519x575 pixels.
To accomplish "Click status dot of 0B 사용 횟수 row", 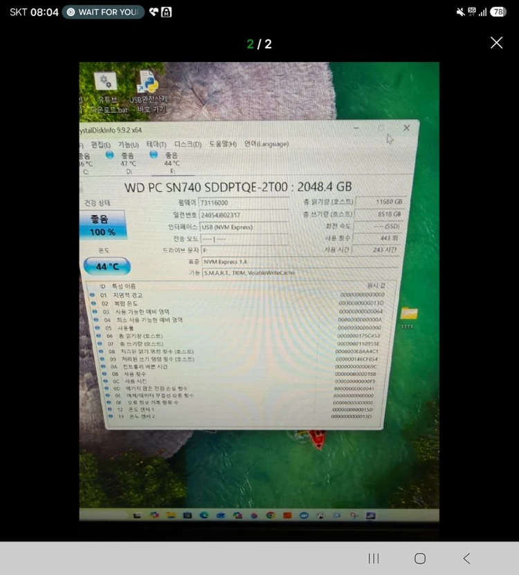I will pyautogui.click(x=104, y=374).
